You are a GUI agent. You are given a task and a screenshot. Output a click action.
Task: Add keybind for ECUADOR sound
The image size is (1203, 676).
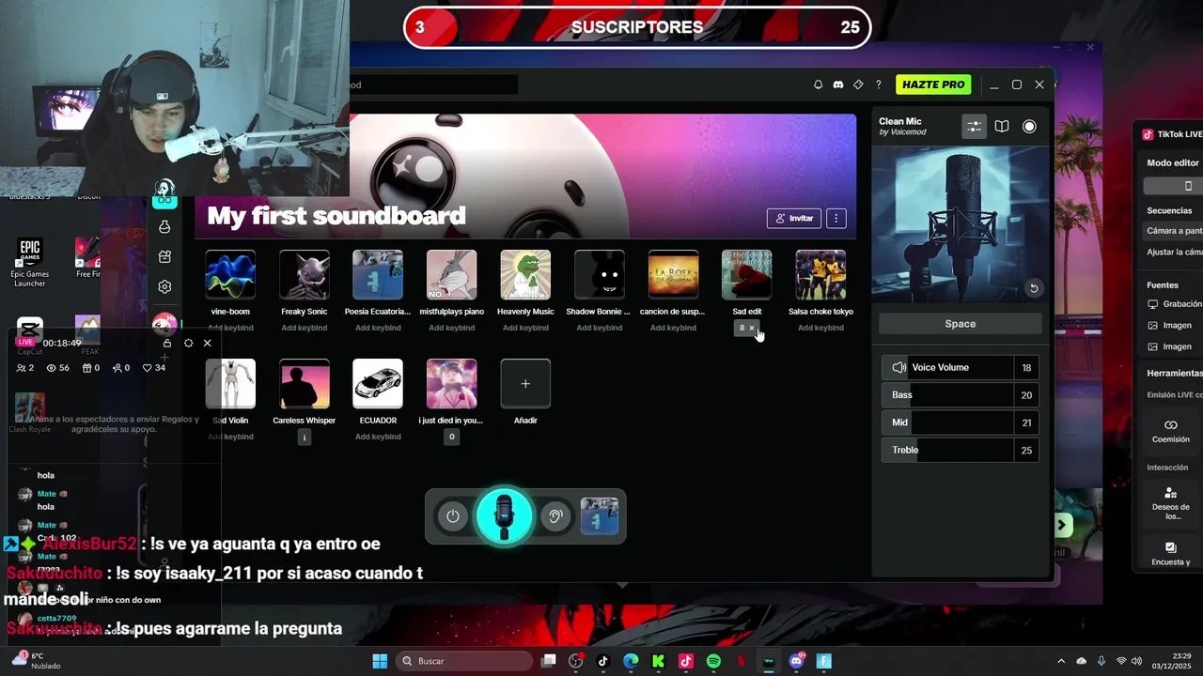[378, 437]
